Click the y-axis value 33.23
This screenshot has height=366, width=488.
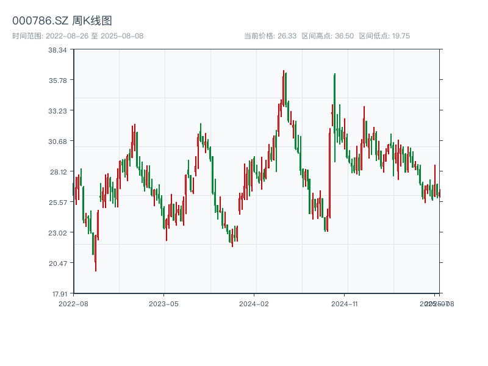pyautogui.click(x=57, y=111)
